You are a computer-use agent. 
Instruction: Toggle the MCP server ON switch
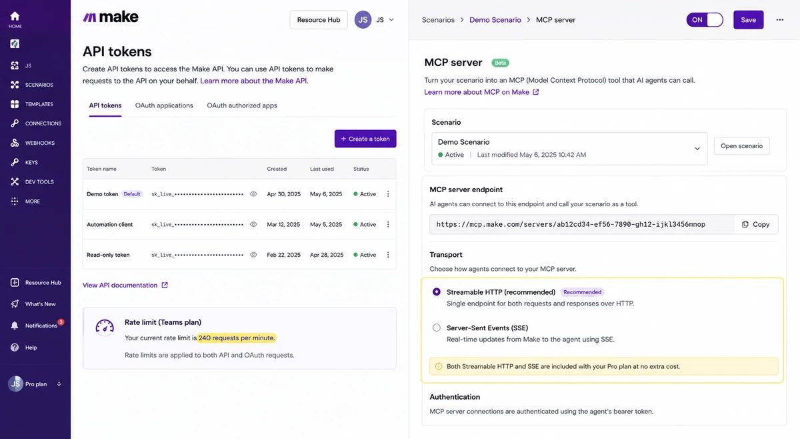[705, 19]
